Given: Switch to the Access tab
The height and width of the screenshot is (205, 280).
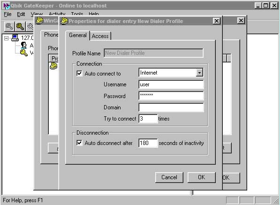Looking at the screenshot, I should coord(100,36).
